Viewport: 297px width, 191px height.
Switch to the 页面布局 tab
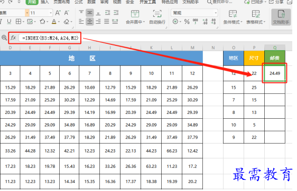tap(61, 2)
